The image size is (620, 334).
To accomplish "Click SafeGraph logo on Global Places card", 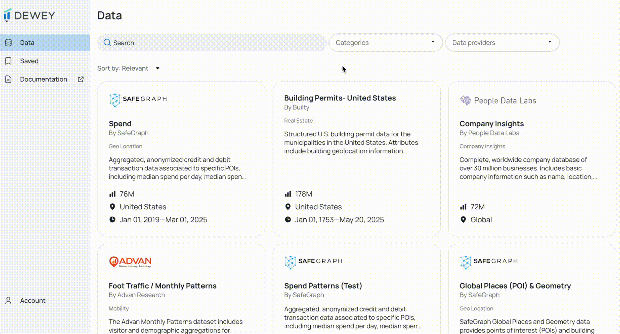I will [x=489, y=262].
